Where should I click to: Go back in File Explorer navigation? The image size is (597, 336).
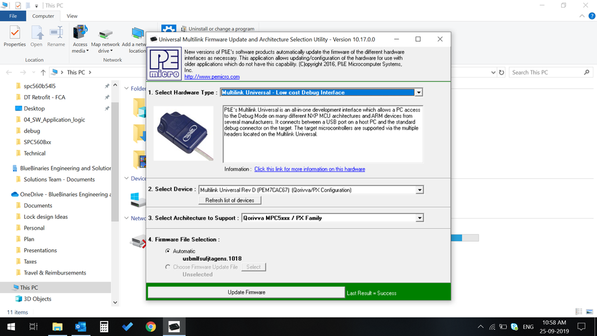pyautogui.click(x=9, y=72)
